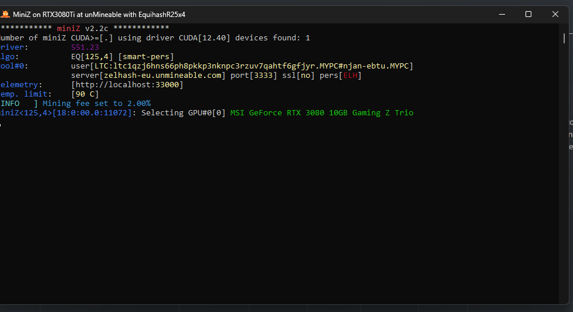Screen dimensions: 573x312
Task: Click the 'ssl[no]' text
Action: [x=298, y=75]
